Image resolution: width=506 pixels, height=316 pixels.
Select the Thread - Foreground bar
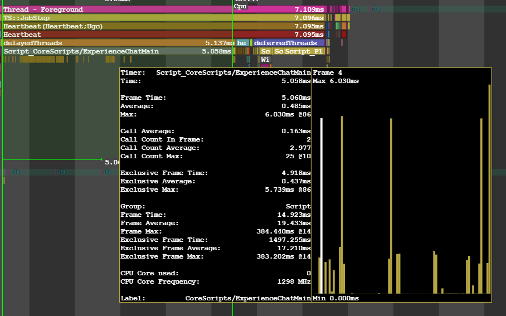[164, 9]
